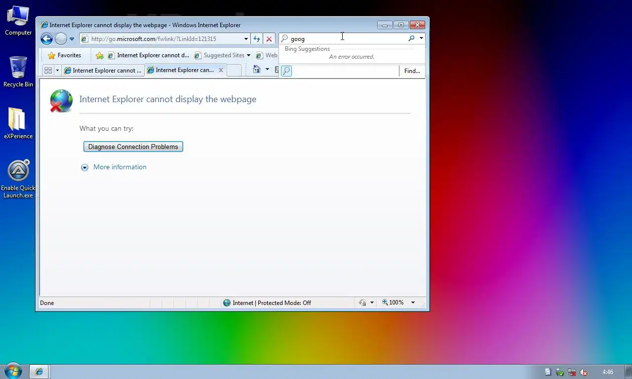Click 'Internet | Protected Mode: Off' status text
This screenshot has width=632, height=379.
click(x=272, y=303)
